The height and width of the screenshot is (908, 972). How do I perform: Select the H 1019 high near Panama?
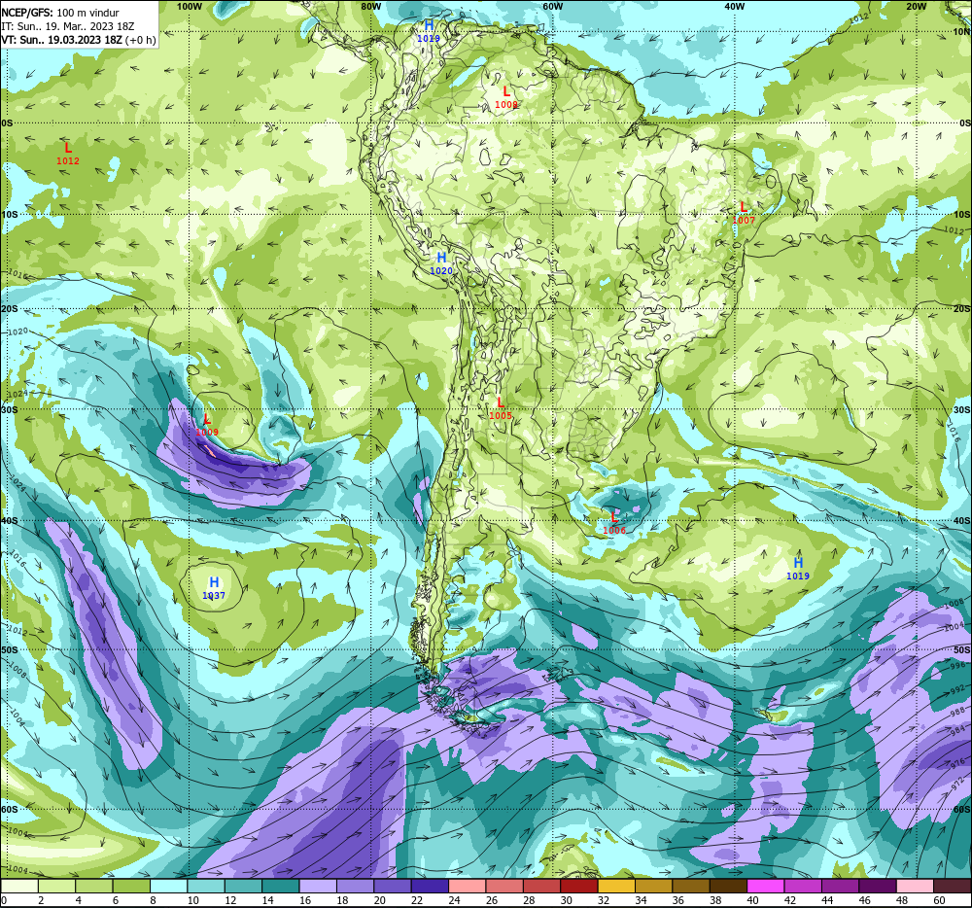click(429, 31)
